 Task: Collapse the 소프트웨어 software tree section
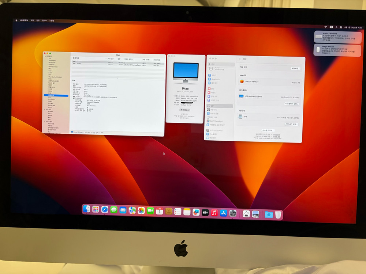click(x=45, y=121)
